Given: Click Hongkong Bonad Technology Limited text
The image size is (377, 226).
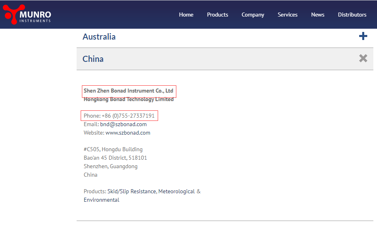Looking at the screenshot, I should coord(129,99).
